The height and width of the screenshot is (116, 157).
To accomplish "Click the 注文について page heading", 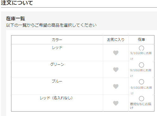I will coord(17,3).
